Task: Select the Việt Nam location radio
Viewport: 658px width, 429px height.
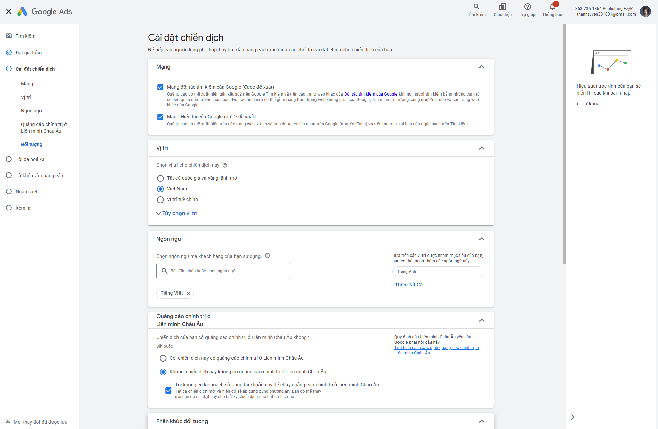Action: point(160,189)
